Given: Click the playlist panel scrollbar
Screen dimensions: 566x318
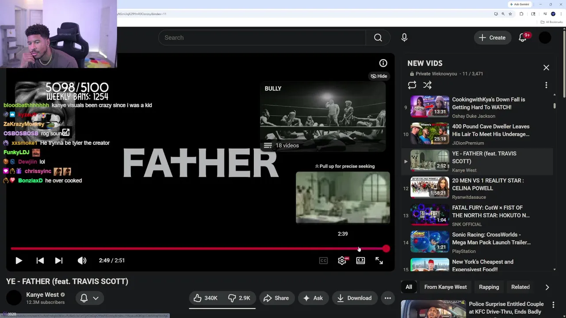Looking at the screenshot, I should [x=555, y=106].
